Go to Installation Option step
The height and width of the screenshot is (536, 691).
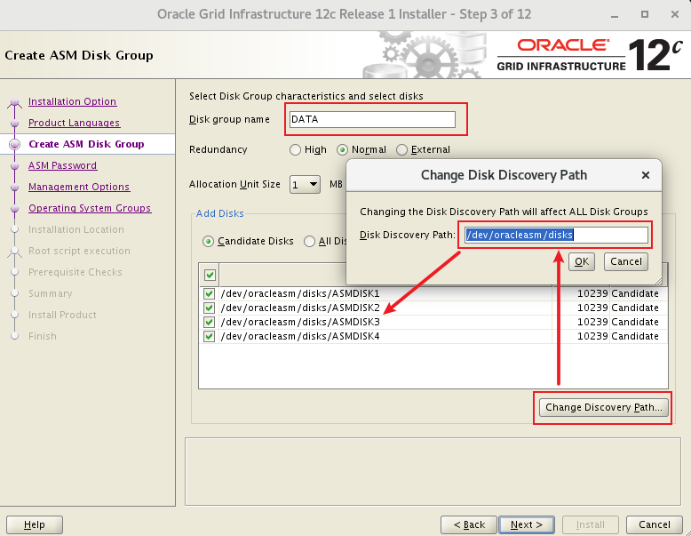pos(72,101)
